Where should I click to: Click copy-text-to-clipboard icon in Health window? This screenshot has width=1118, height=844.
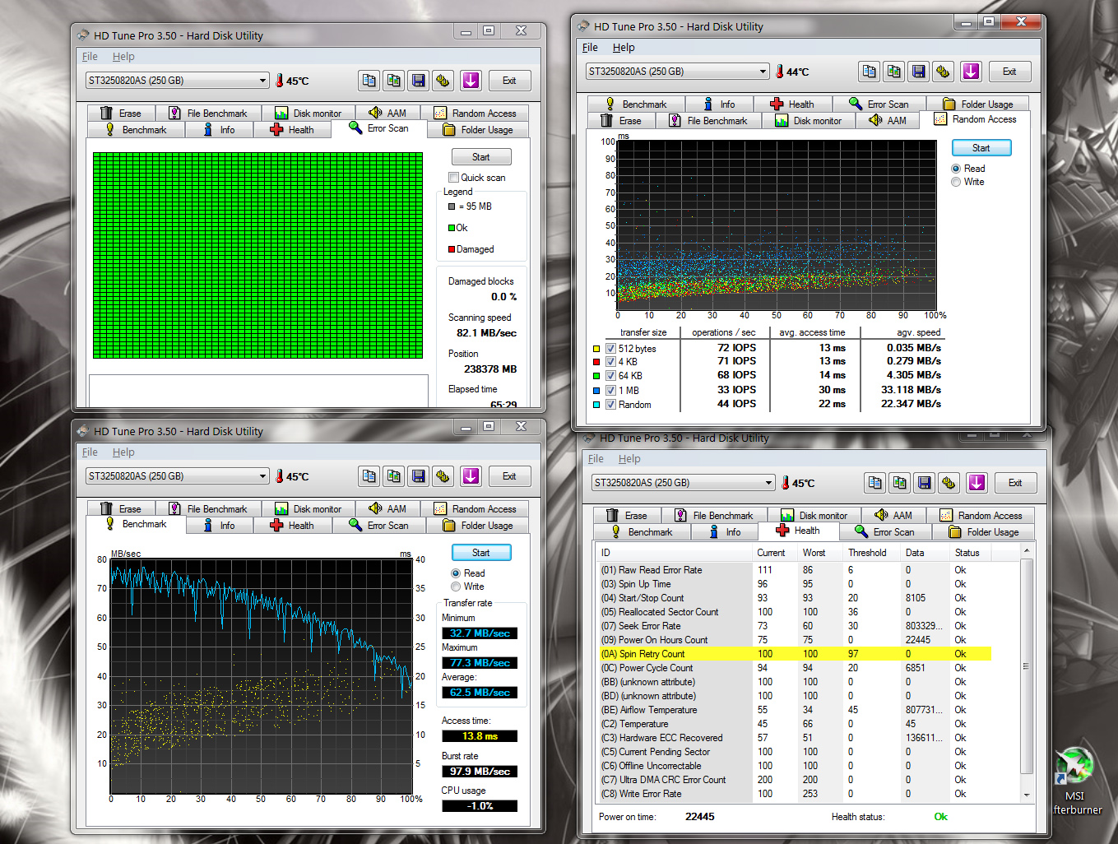click(875, 483)
